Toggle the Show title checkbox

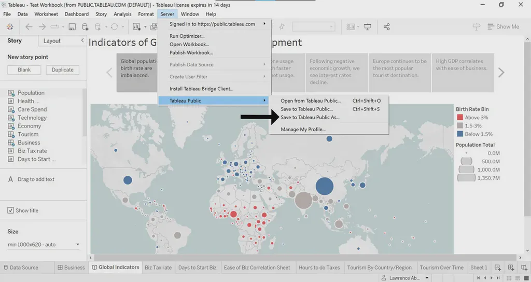10,210
